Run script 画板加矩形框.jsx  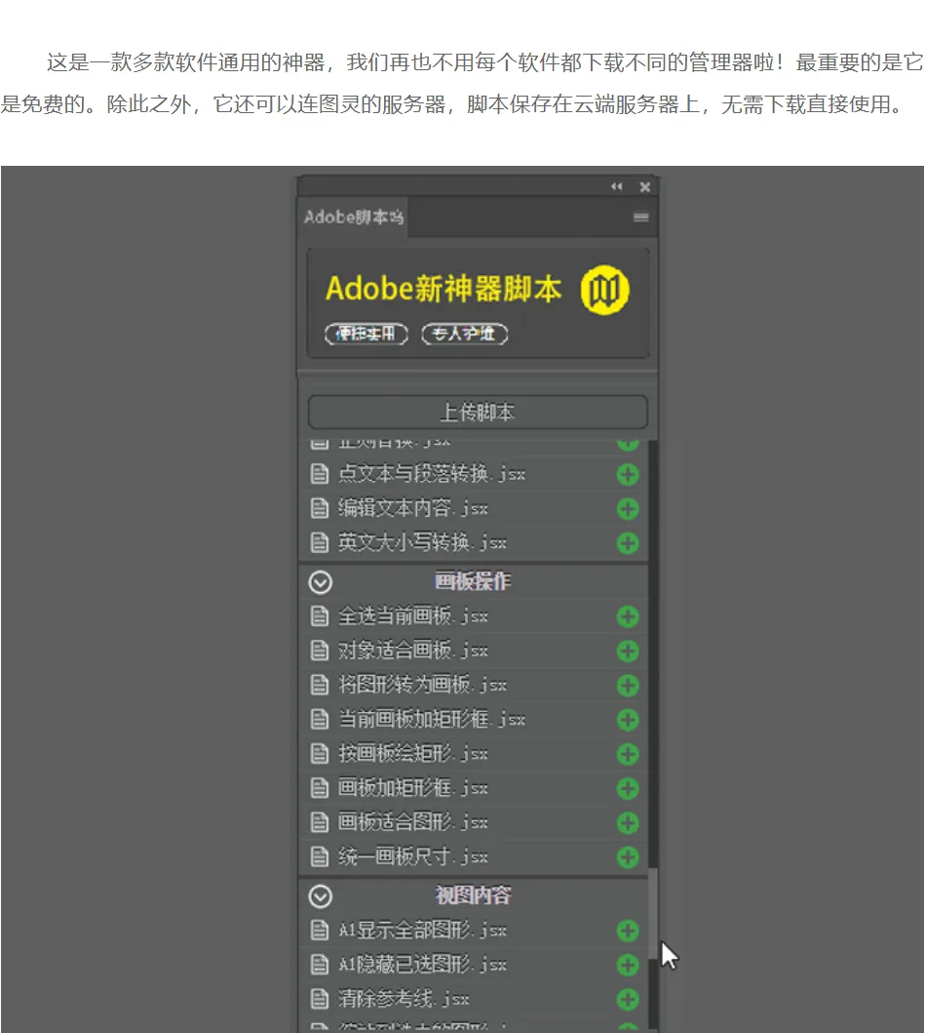(x=413, y=787)
